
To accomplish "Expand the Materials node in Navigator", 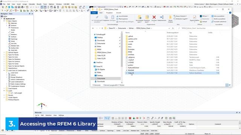I will pos(7,23).
